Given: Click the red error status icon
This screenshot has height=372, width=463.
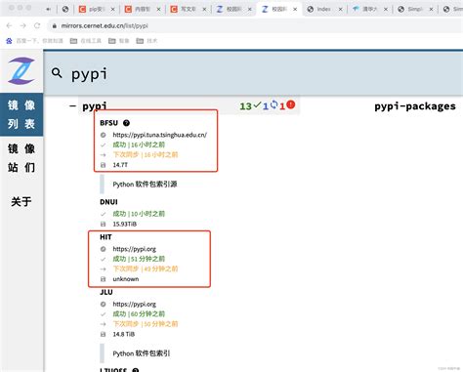Looking at the screenshot, I should point(291,104).
